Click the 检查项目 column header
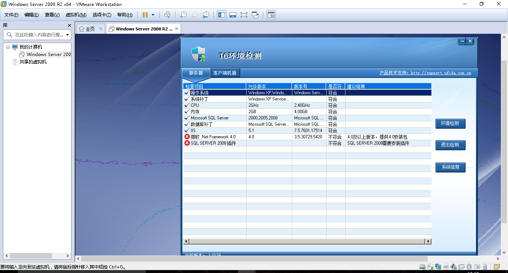508x273 pixels. click(x=215, y=86)
